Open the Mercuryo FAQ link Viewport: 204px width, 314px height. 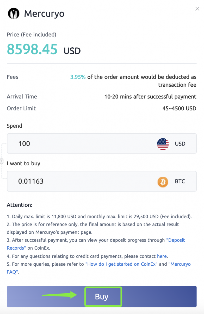(180, 264)
